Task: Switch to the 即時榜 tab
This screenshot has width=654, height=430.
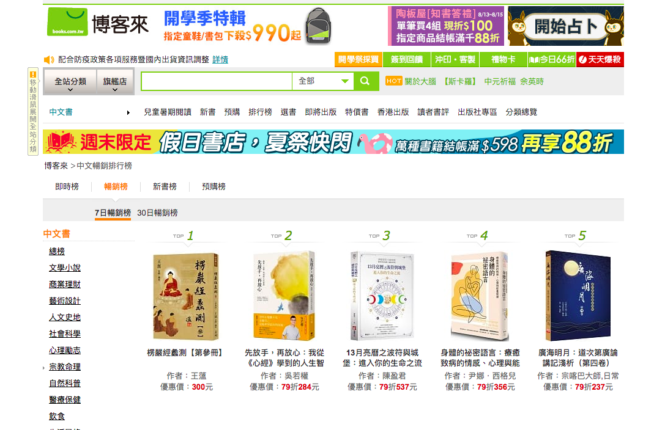Action: point(67,186)
